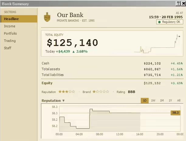Click today's gain +$4,439
Screen dimensions: 186x141
point(63,51)
